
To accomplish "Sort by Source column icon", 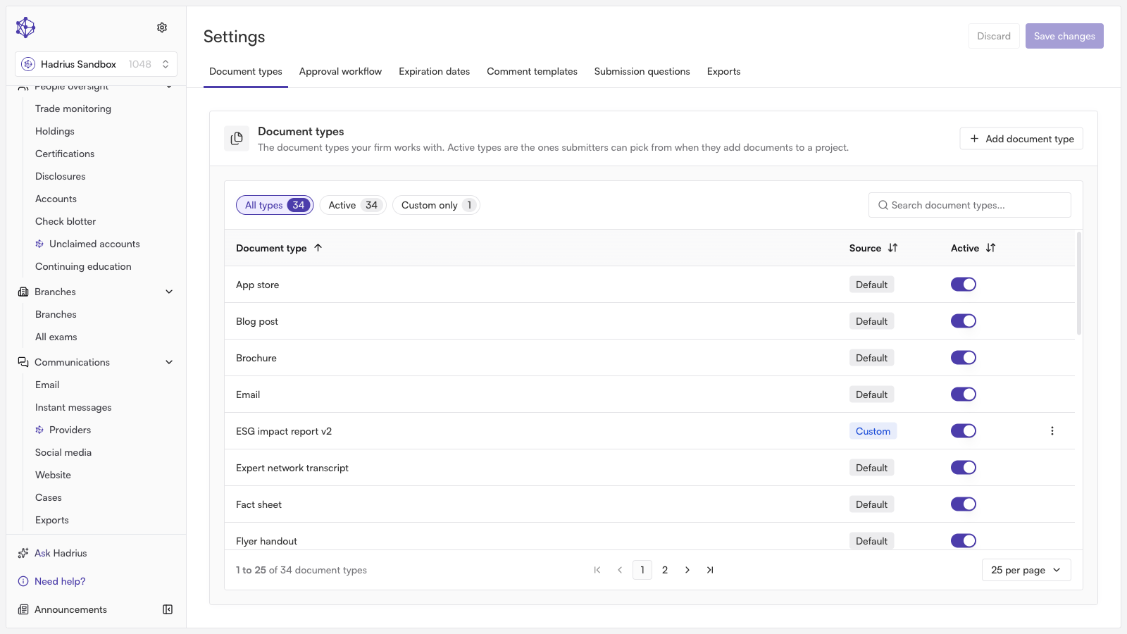I will coord(892,248).
